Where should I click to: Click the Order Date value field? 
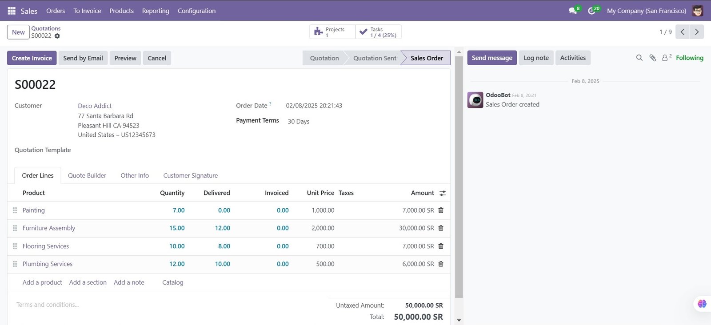314,106
